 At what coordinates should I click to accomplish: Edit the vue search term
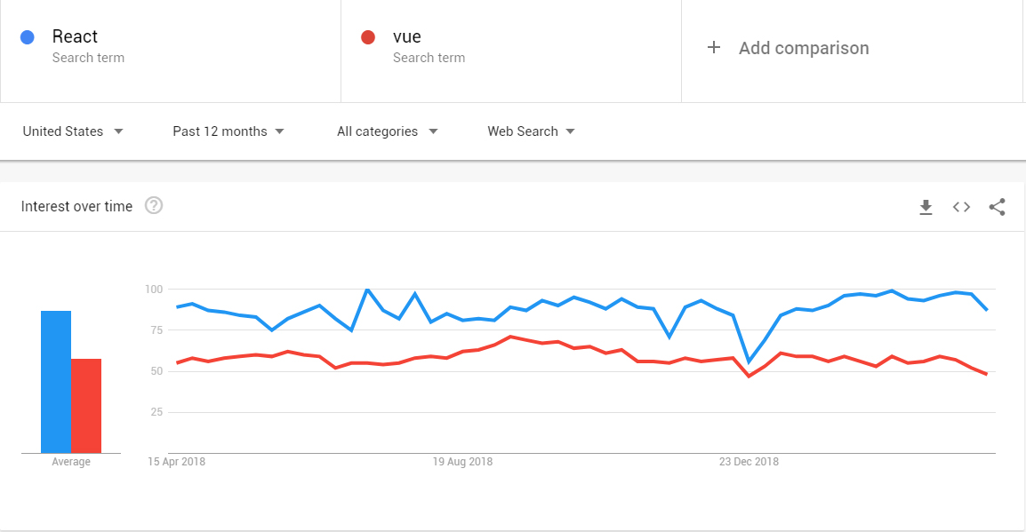[x=406, y=36]
